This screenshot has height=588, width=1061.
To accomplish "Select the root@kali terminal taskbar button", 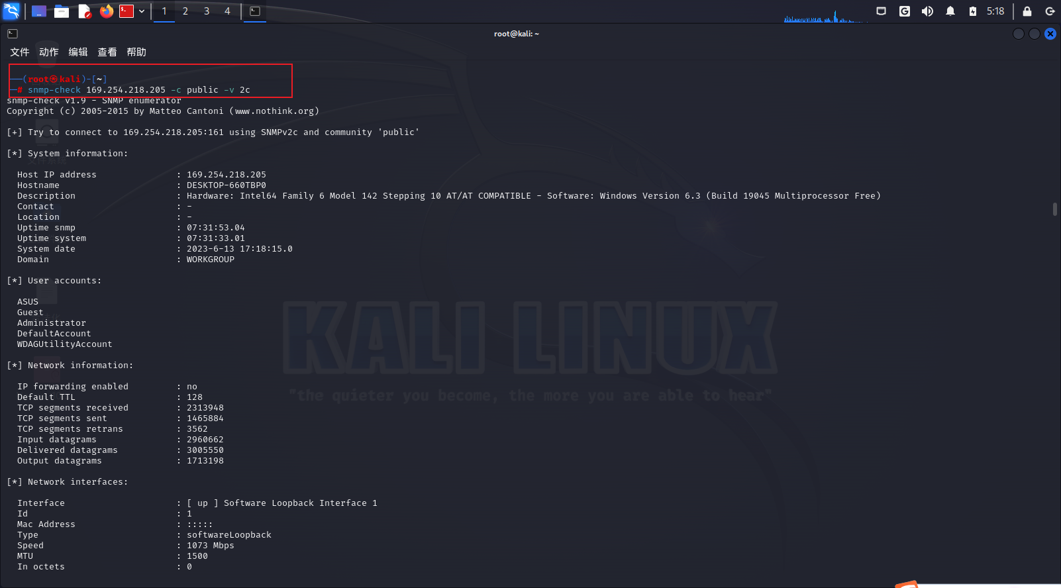I will [255, 11].
